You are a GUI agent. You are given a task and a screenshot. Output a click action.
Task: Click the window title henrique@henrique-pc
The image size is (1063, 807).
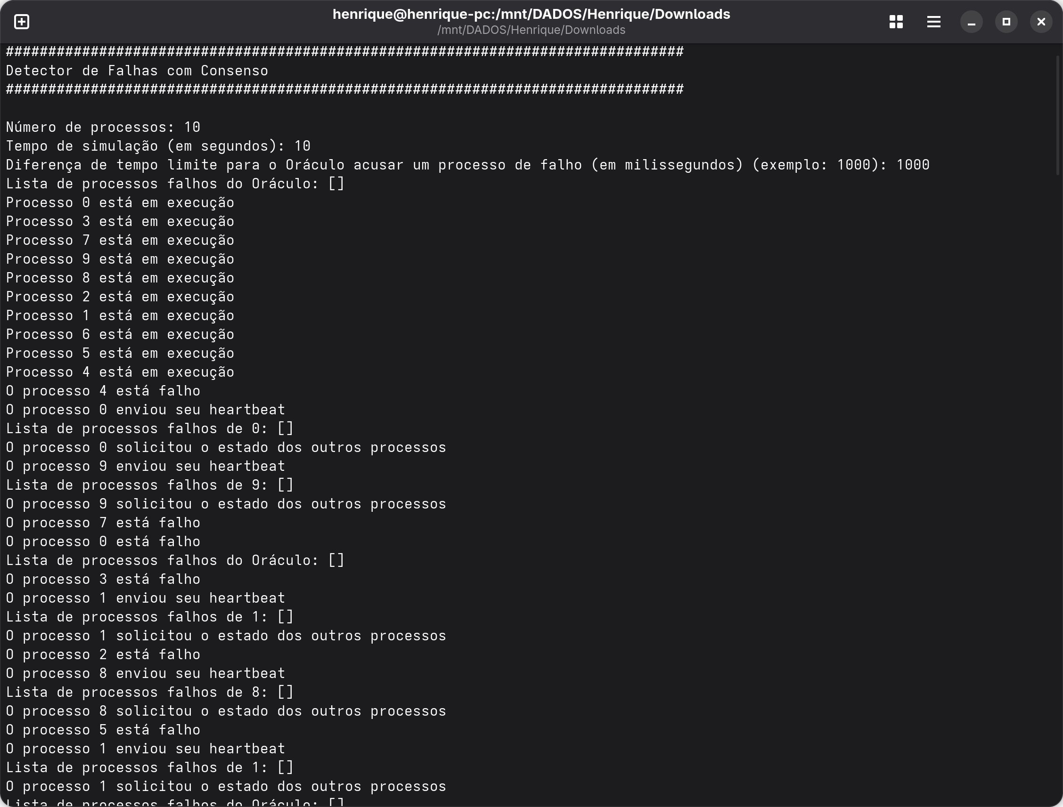(531, 14)
